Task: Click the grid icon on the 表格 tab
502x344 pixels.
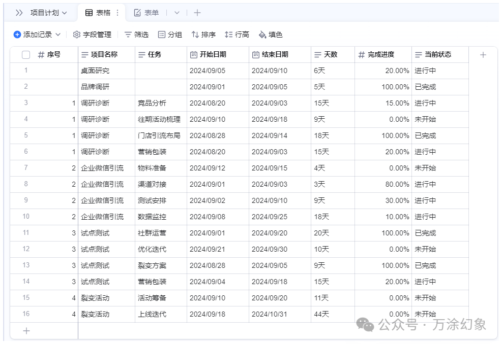Action: (x=88, y=12)
